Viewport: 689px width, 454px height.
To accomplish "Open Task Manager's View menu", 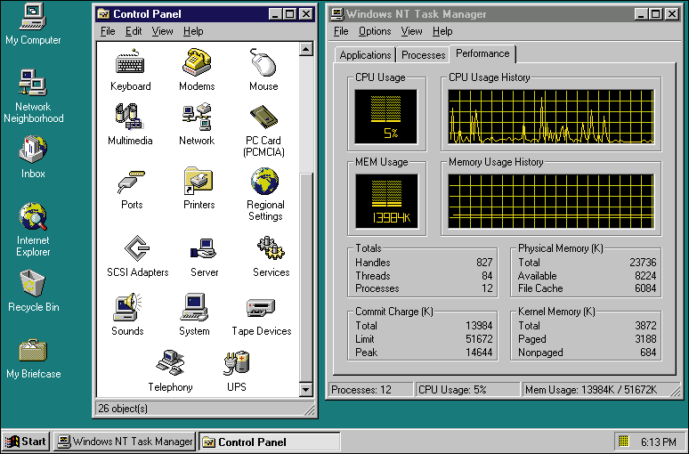I will (411, 31).
